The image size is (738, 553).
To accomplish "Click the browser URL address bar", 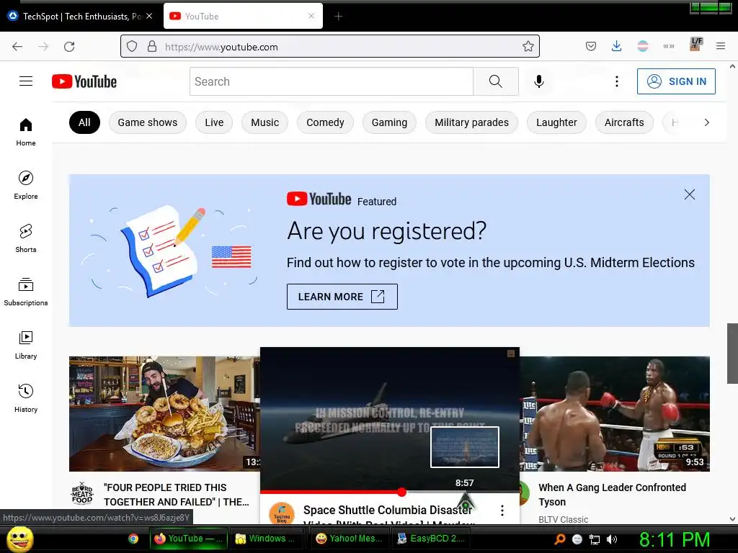I will pos(329,46).
